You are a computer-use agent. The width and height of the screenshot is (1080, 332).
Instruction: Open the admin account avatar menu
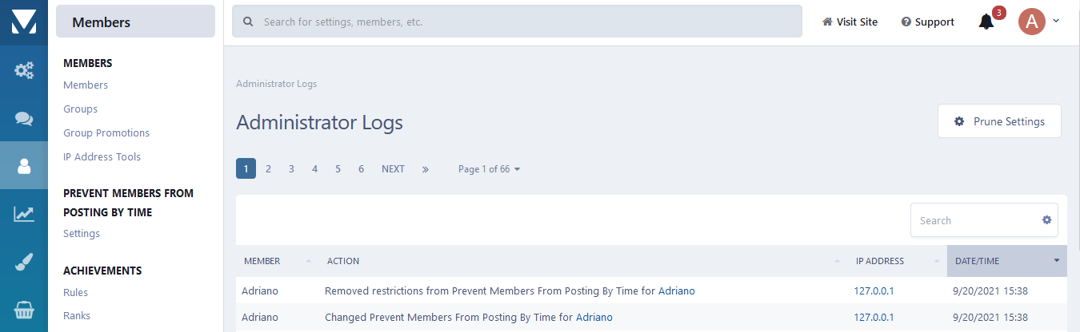tap(1038, 22)
